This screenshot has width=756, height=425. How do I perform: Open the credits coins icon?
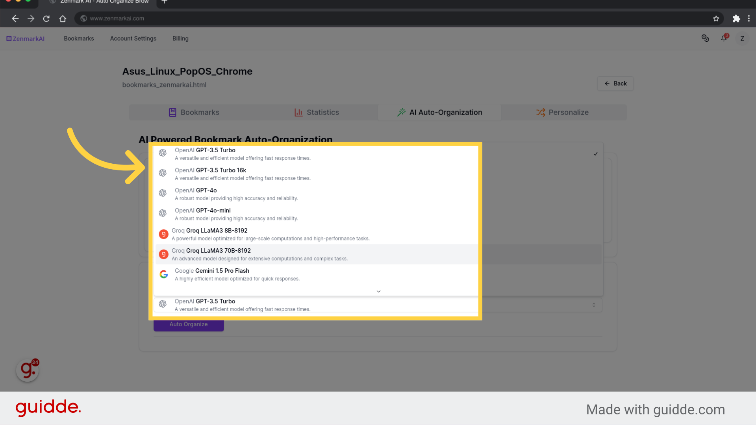pos(705,38)
